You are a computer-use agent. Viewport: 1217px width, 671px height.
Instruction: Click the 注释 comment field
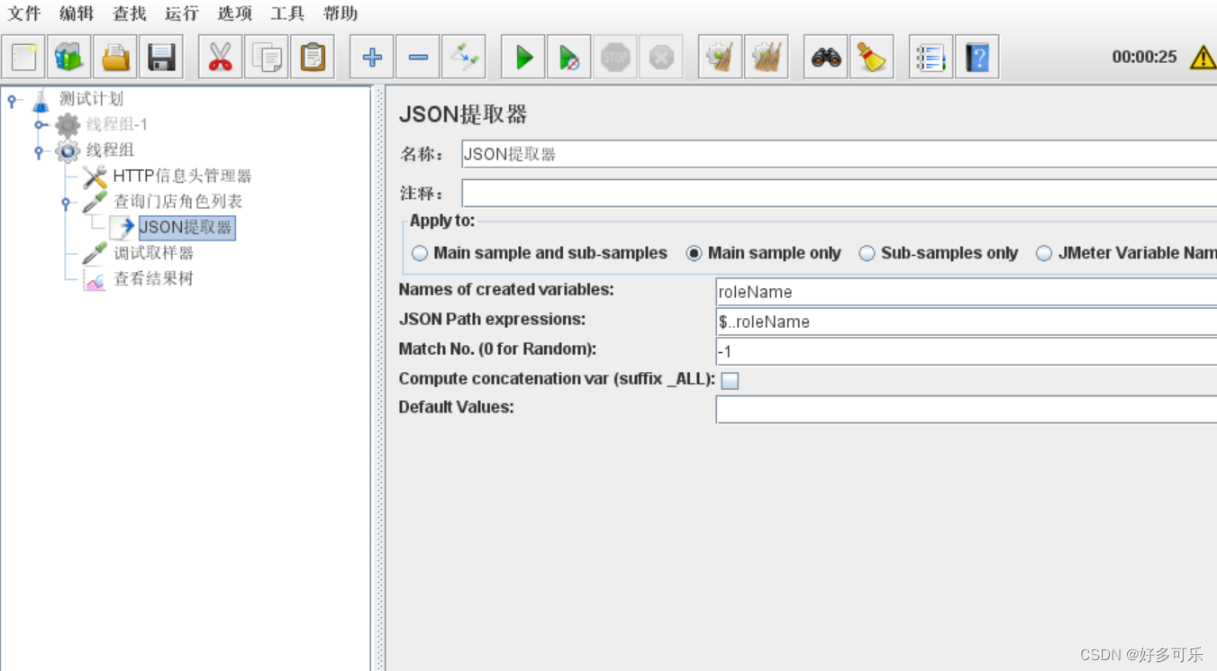839,193
